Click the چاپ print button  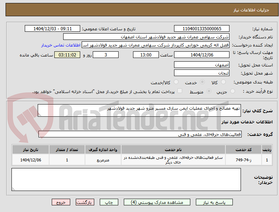point(109,202)
